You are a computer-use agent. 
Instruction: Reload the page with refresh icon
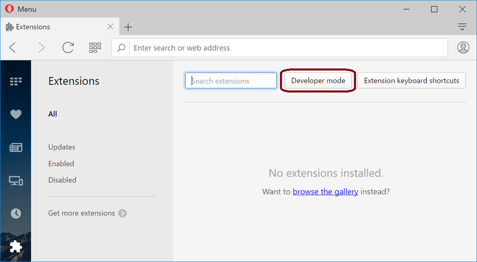coord(68,47)
